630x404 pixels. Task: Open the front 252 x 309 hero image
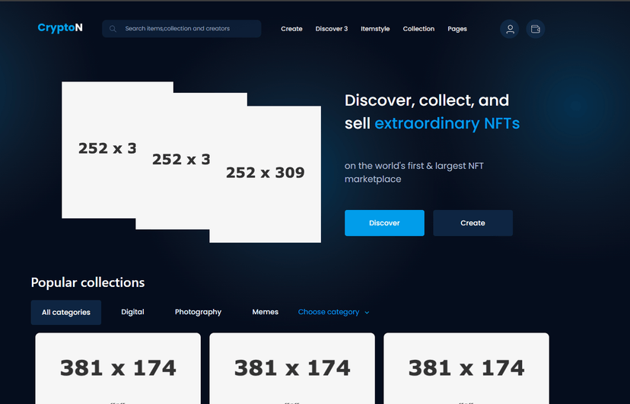266,173
